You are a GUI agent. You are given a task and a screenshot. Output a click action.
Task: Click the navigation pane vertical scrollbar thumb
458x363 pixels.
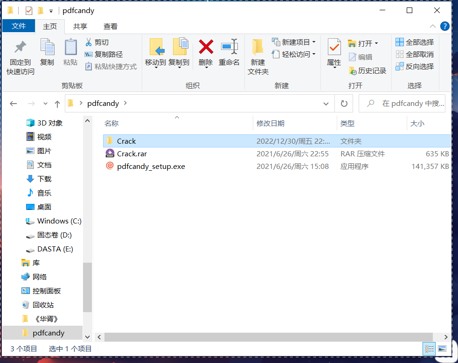(x=87, y=287)
